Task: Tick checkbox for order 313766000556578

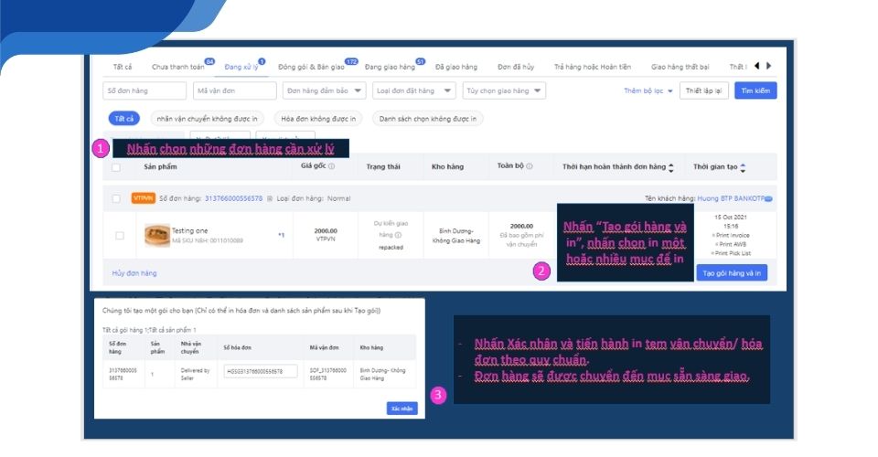Action: (116, 198)
